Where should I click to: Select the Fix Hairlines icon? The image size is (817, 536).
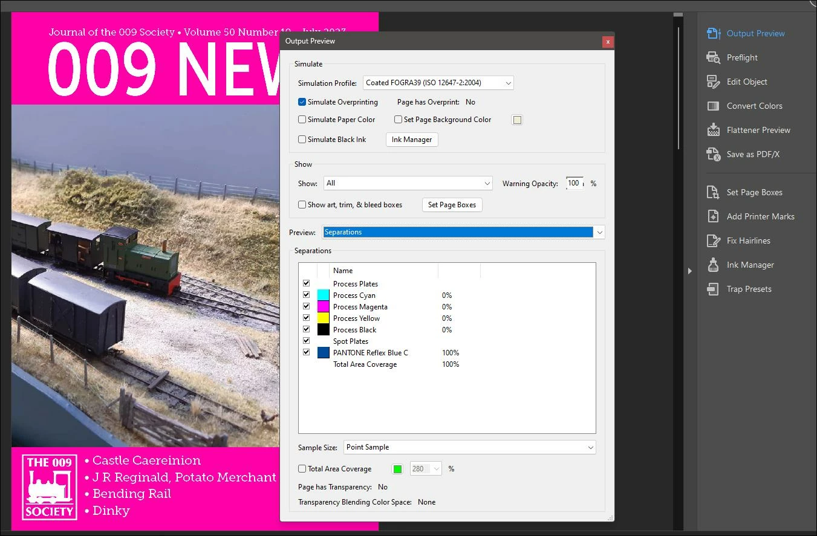pos(714,241)
